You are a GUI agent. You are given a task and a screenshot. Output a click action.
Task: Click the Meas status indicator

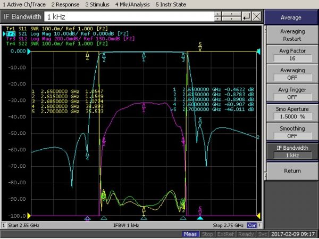point(190,234)
